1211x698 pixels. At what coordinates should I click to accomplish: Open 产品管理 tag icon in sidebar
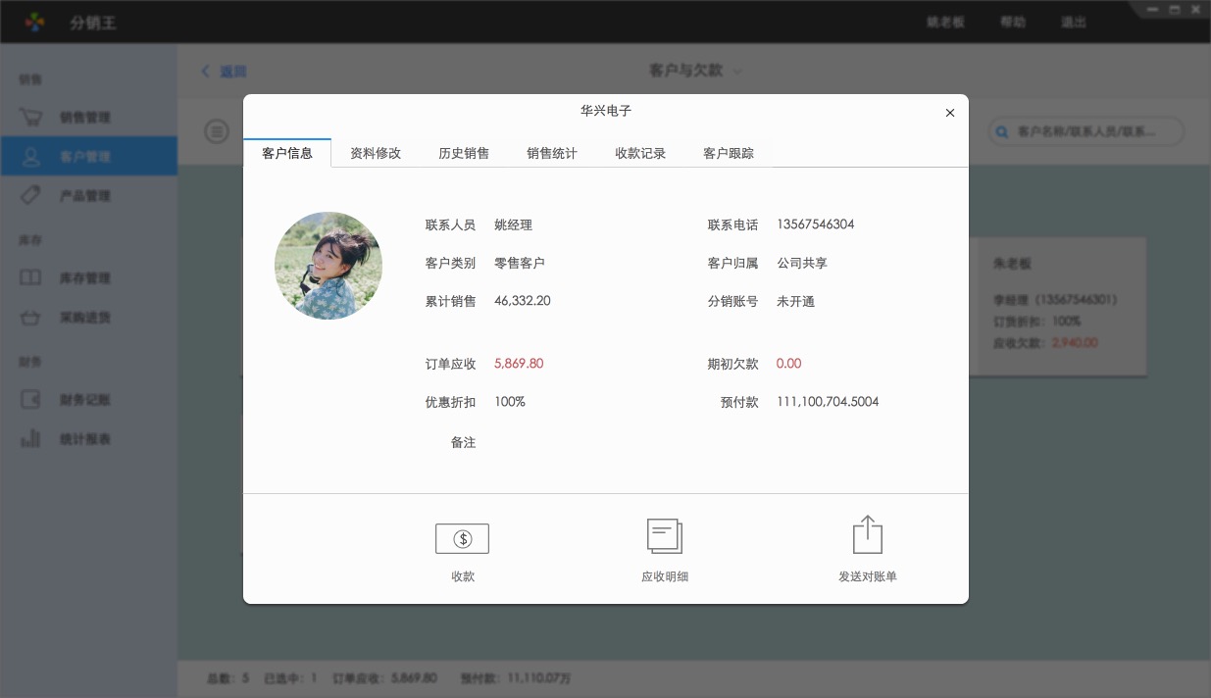point(31,196)
